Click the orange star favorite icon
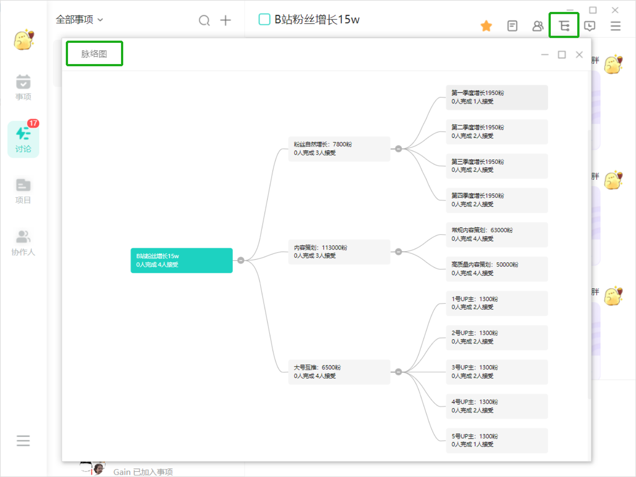 [x=486, y=26]
